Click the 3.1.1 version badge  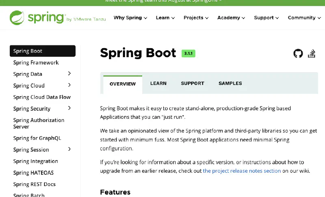point(188,54)
